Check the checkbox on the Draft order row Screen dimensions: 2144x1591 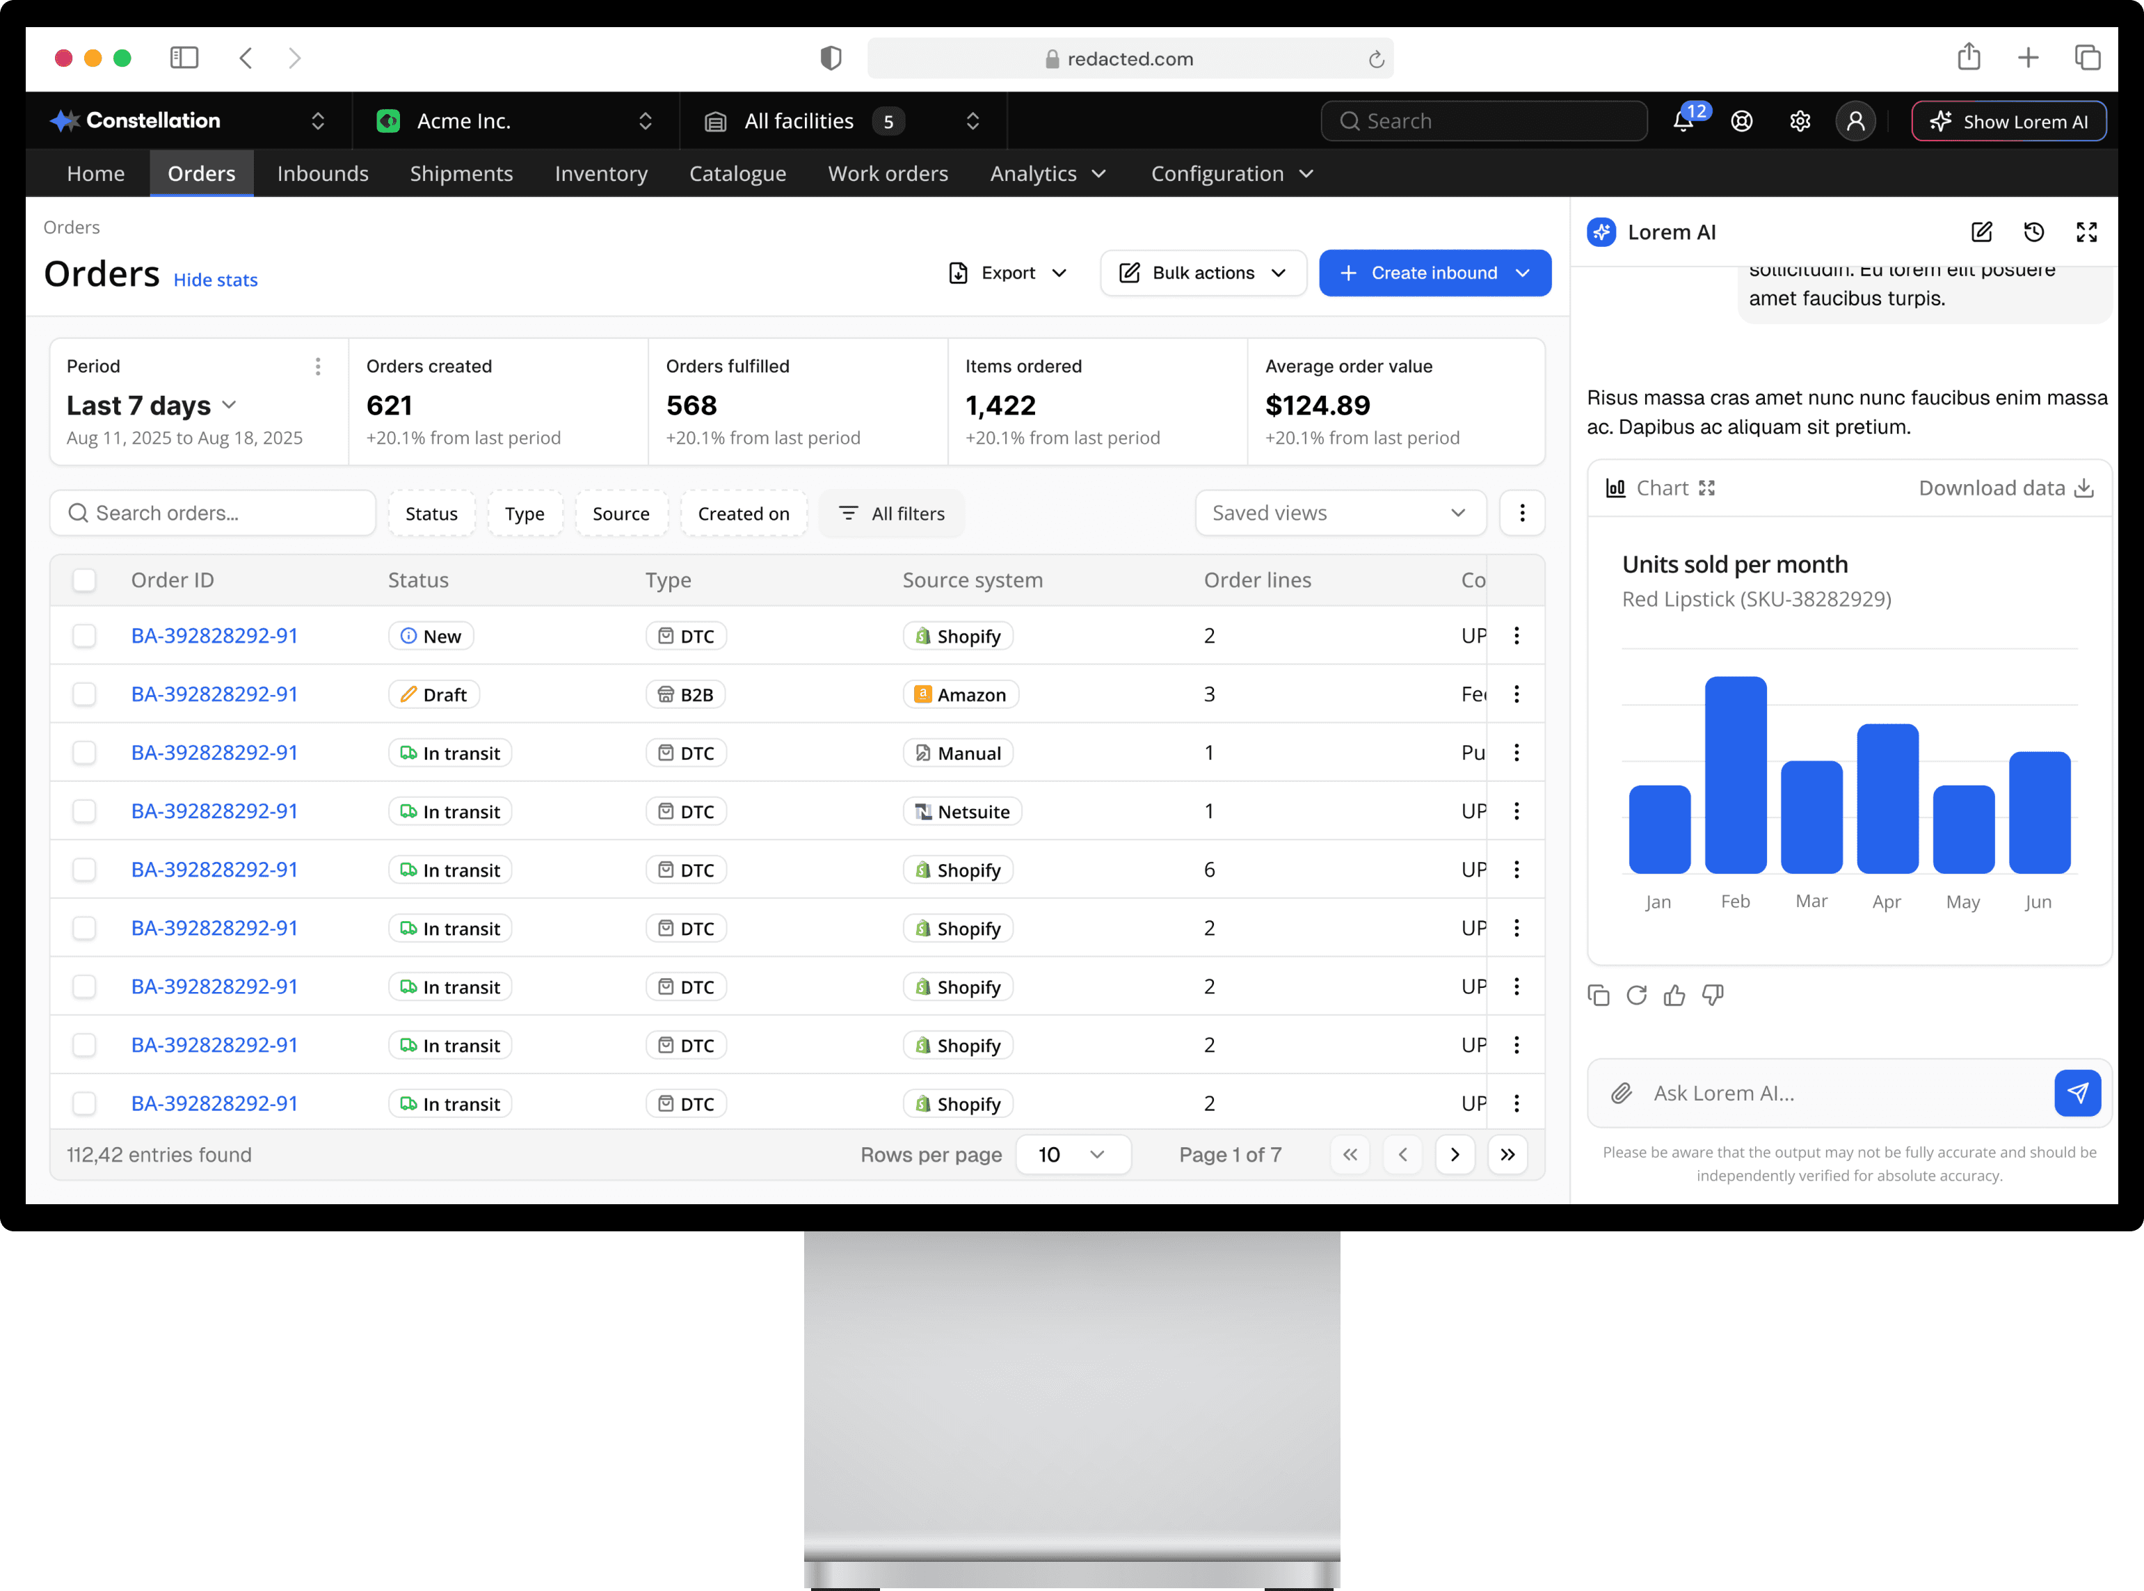coord(85,694)
